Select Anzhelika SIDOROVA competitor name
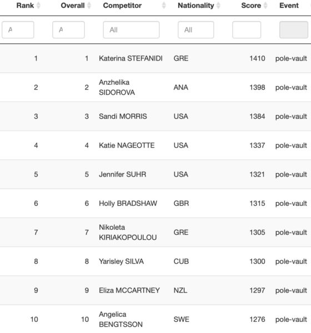The height and width of the screenshot is (333, 311). tap(117, 87)
